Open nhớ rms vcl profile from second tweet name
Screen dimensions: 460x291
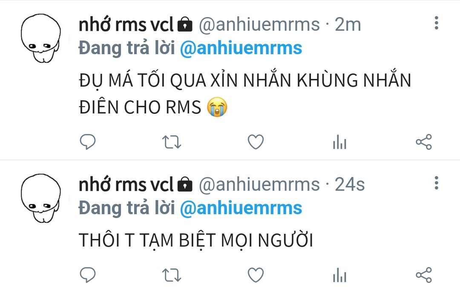tap(126, 184)
